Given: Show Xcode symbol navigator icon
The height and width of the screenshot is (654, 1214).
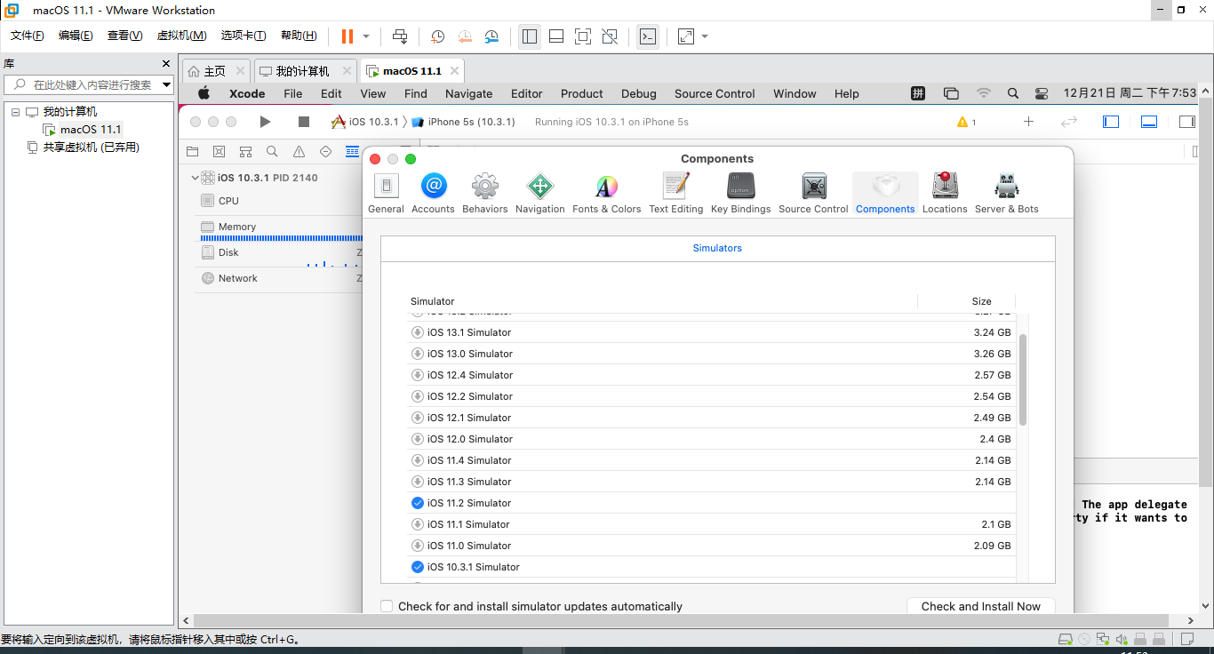Looking at the screenshot, I should tap(246, 152).
